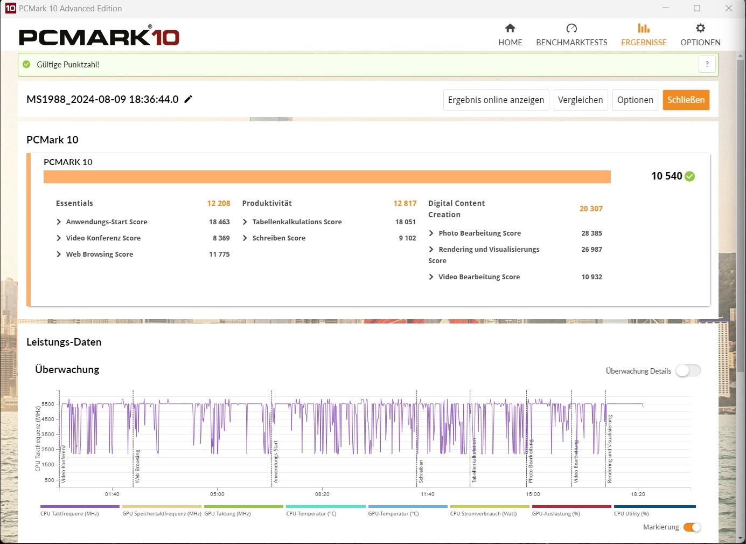Click the result Optionen button
746x544 pixels.
[635, 100]
